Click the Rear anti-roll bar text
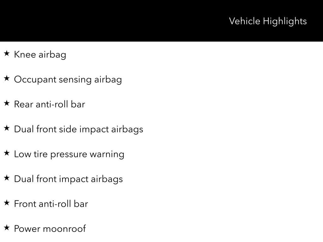 (50, 104)
